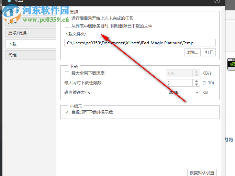
Task: Click the max simultaneous tasks value field
Action: [179, 83]
